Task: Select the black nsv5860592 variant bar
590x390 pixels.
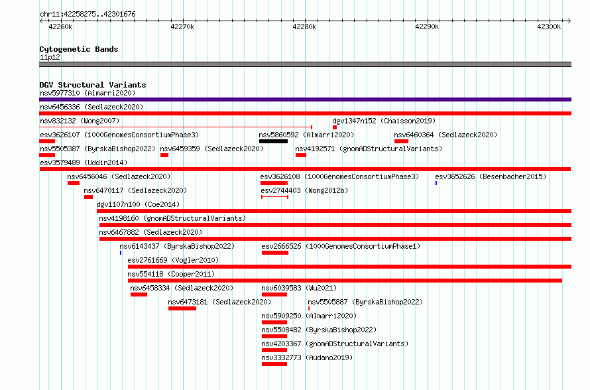Action: tap(273, 141)
